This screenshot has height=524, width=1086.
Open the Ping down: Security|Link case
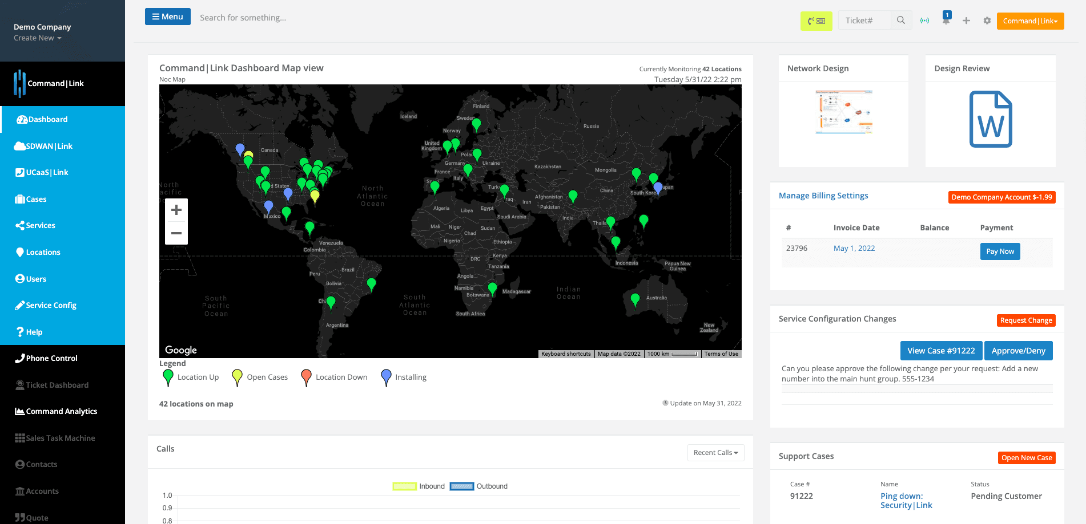[906, 501]
